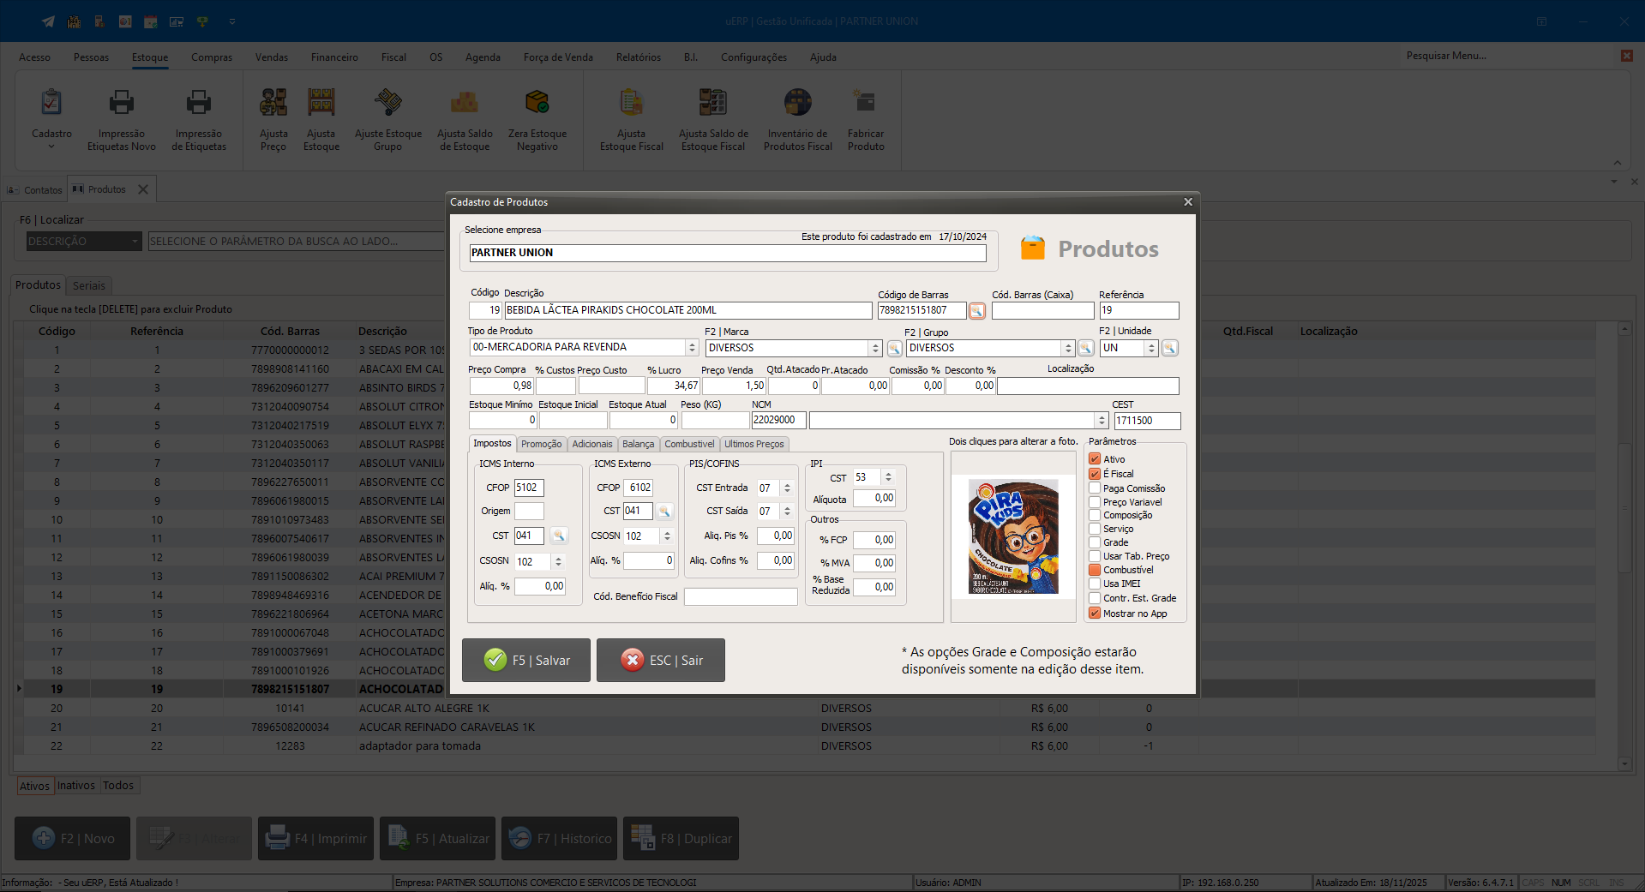Toggle the Ativo checkbox
1645x892 pixels.
1095,459
